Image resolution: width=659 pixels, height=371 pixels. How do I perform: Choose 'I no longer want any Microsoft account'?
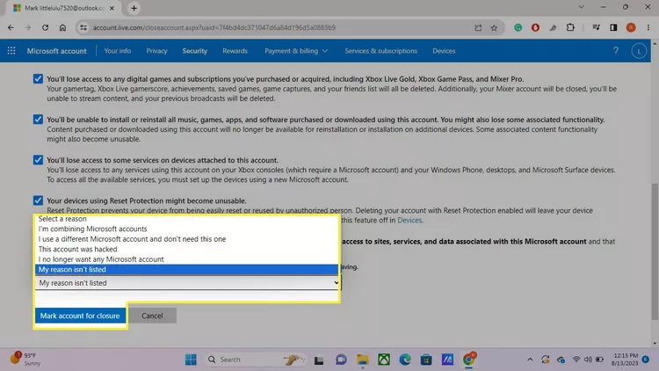click(186, 259)
